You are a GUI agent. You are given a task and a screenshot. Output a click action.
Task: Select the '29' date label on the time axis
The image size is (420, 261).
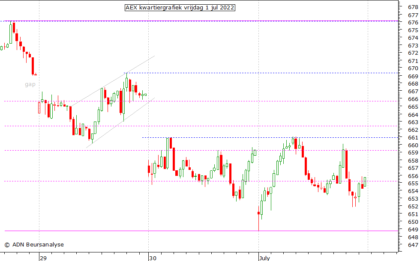43,258
